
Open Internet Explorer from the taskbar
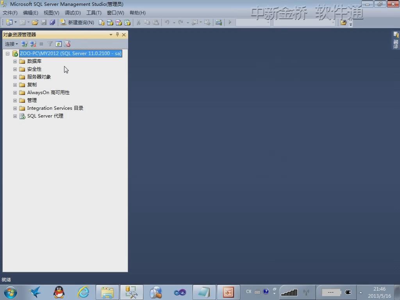[84, 292]
